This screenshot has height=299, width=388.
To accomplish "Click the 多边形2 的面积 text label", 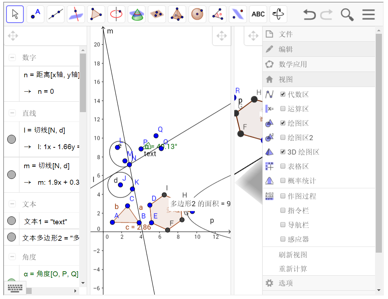I will click(x=200, y=204).
